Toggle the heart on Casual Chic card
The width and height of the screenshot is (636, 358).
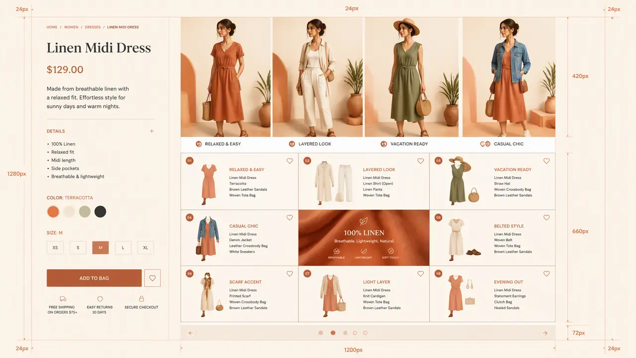point(290,218)
